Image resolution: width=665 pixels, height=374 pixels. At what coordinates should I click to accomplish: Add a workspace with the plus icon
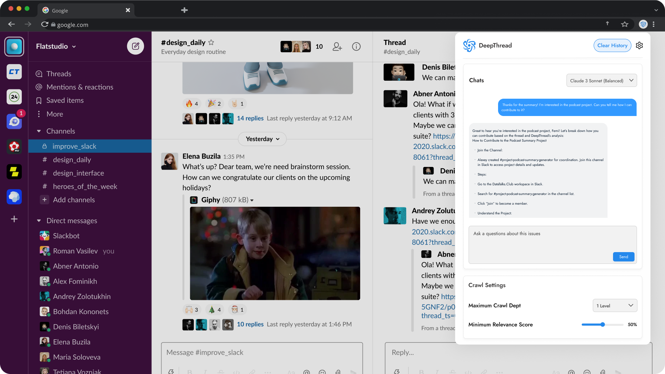tap(14, 219)
